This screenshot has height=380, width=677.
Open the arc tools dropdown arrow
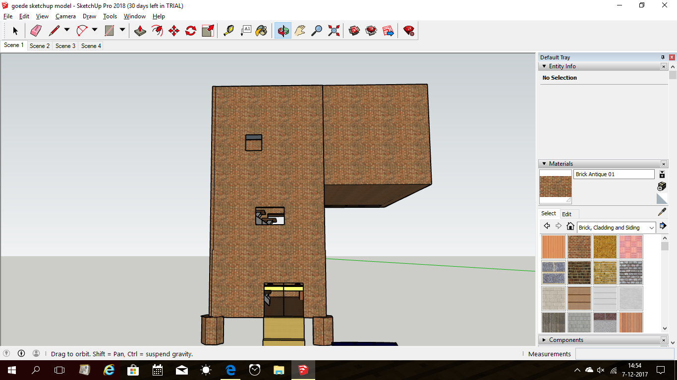[95, 30]
